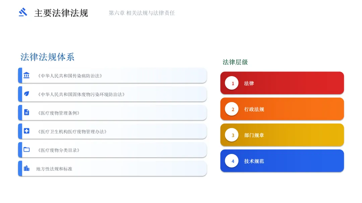The width and height of the screenshot is (362, 203).
Task: Click the green leaf icon
Action: [26, 94]
